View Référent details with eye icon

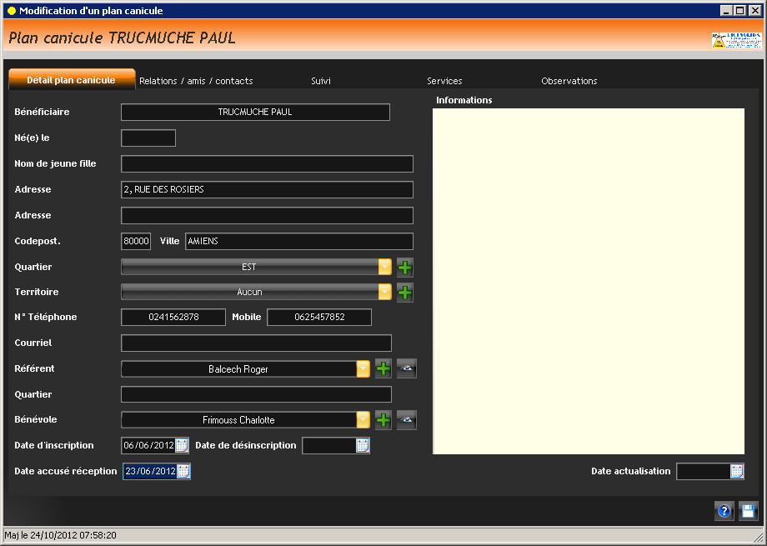406,368
